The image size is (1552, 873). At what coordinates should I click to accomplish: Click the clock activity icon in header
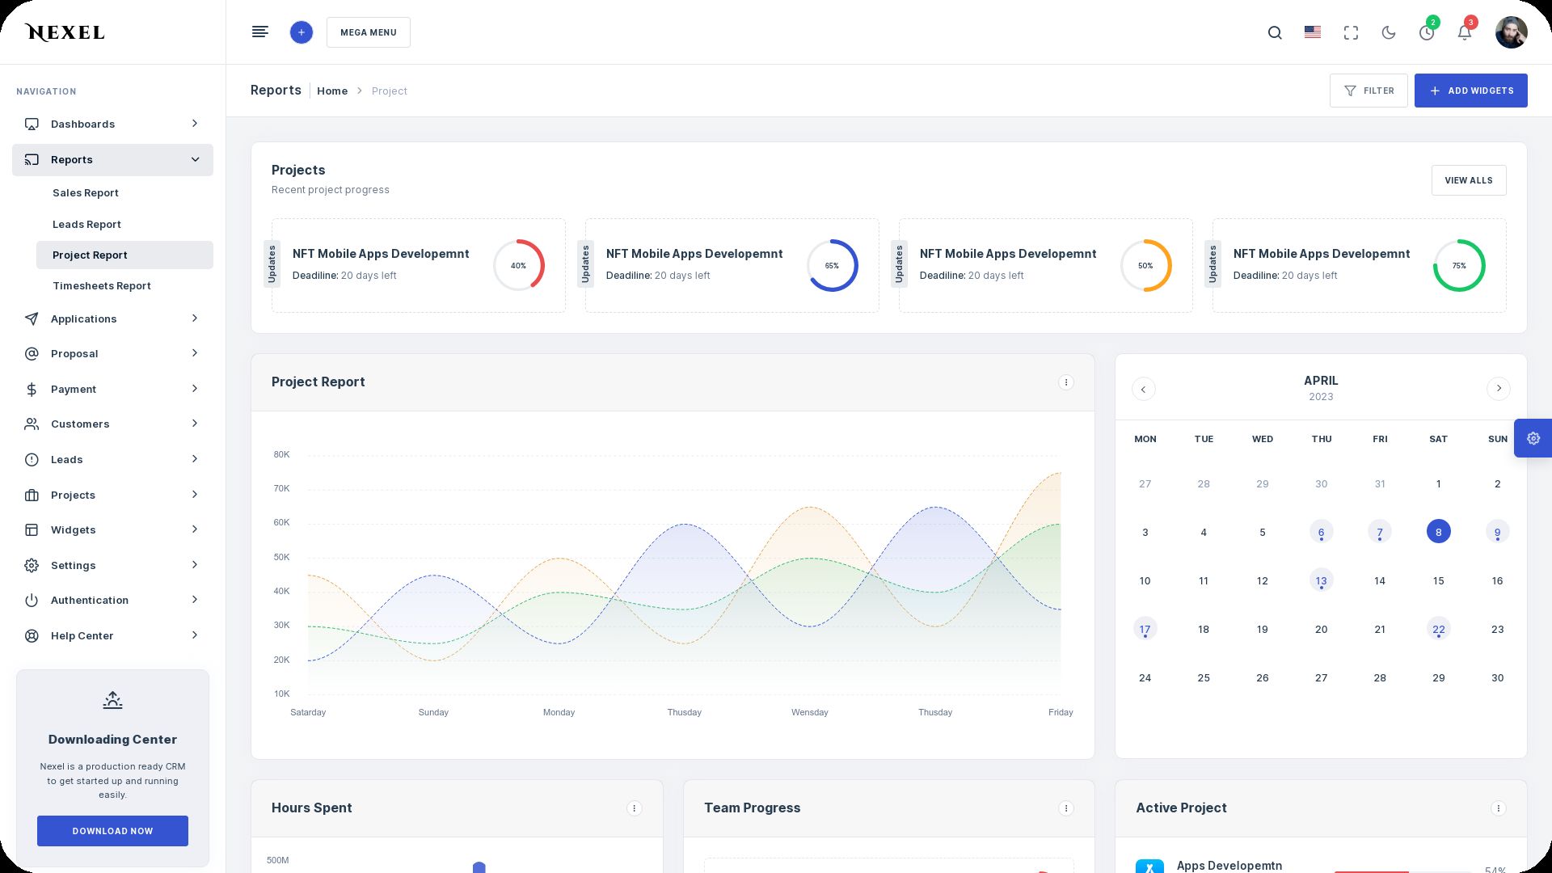(x=1427, y=33)
